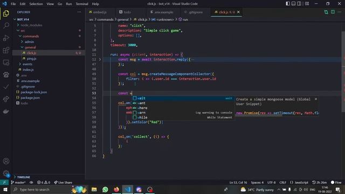The image size is (345, 194).
Task: Click the remote window indicator in status bar
Action: coord(4,182)
